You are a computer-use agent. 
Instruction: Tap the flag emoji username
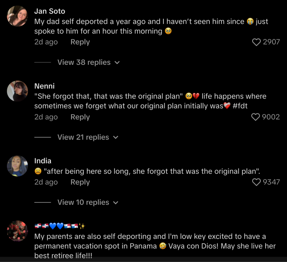point(59,226)
